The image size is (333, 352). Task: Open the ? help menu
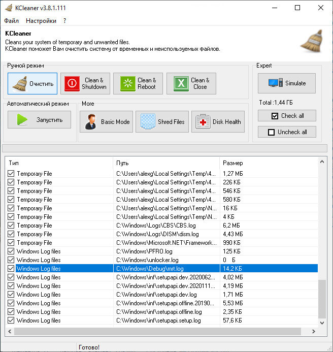(x=64, y=21)
